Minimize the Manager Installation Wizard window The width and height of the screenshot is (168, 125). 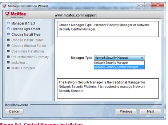141,5
